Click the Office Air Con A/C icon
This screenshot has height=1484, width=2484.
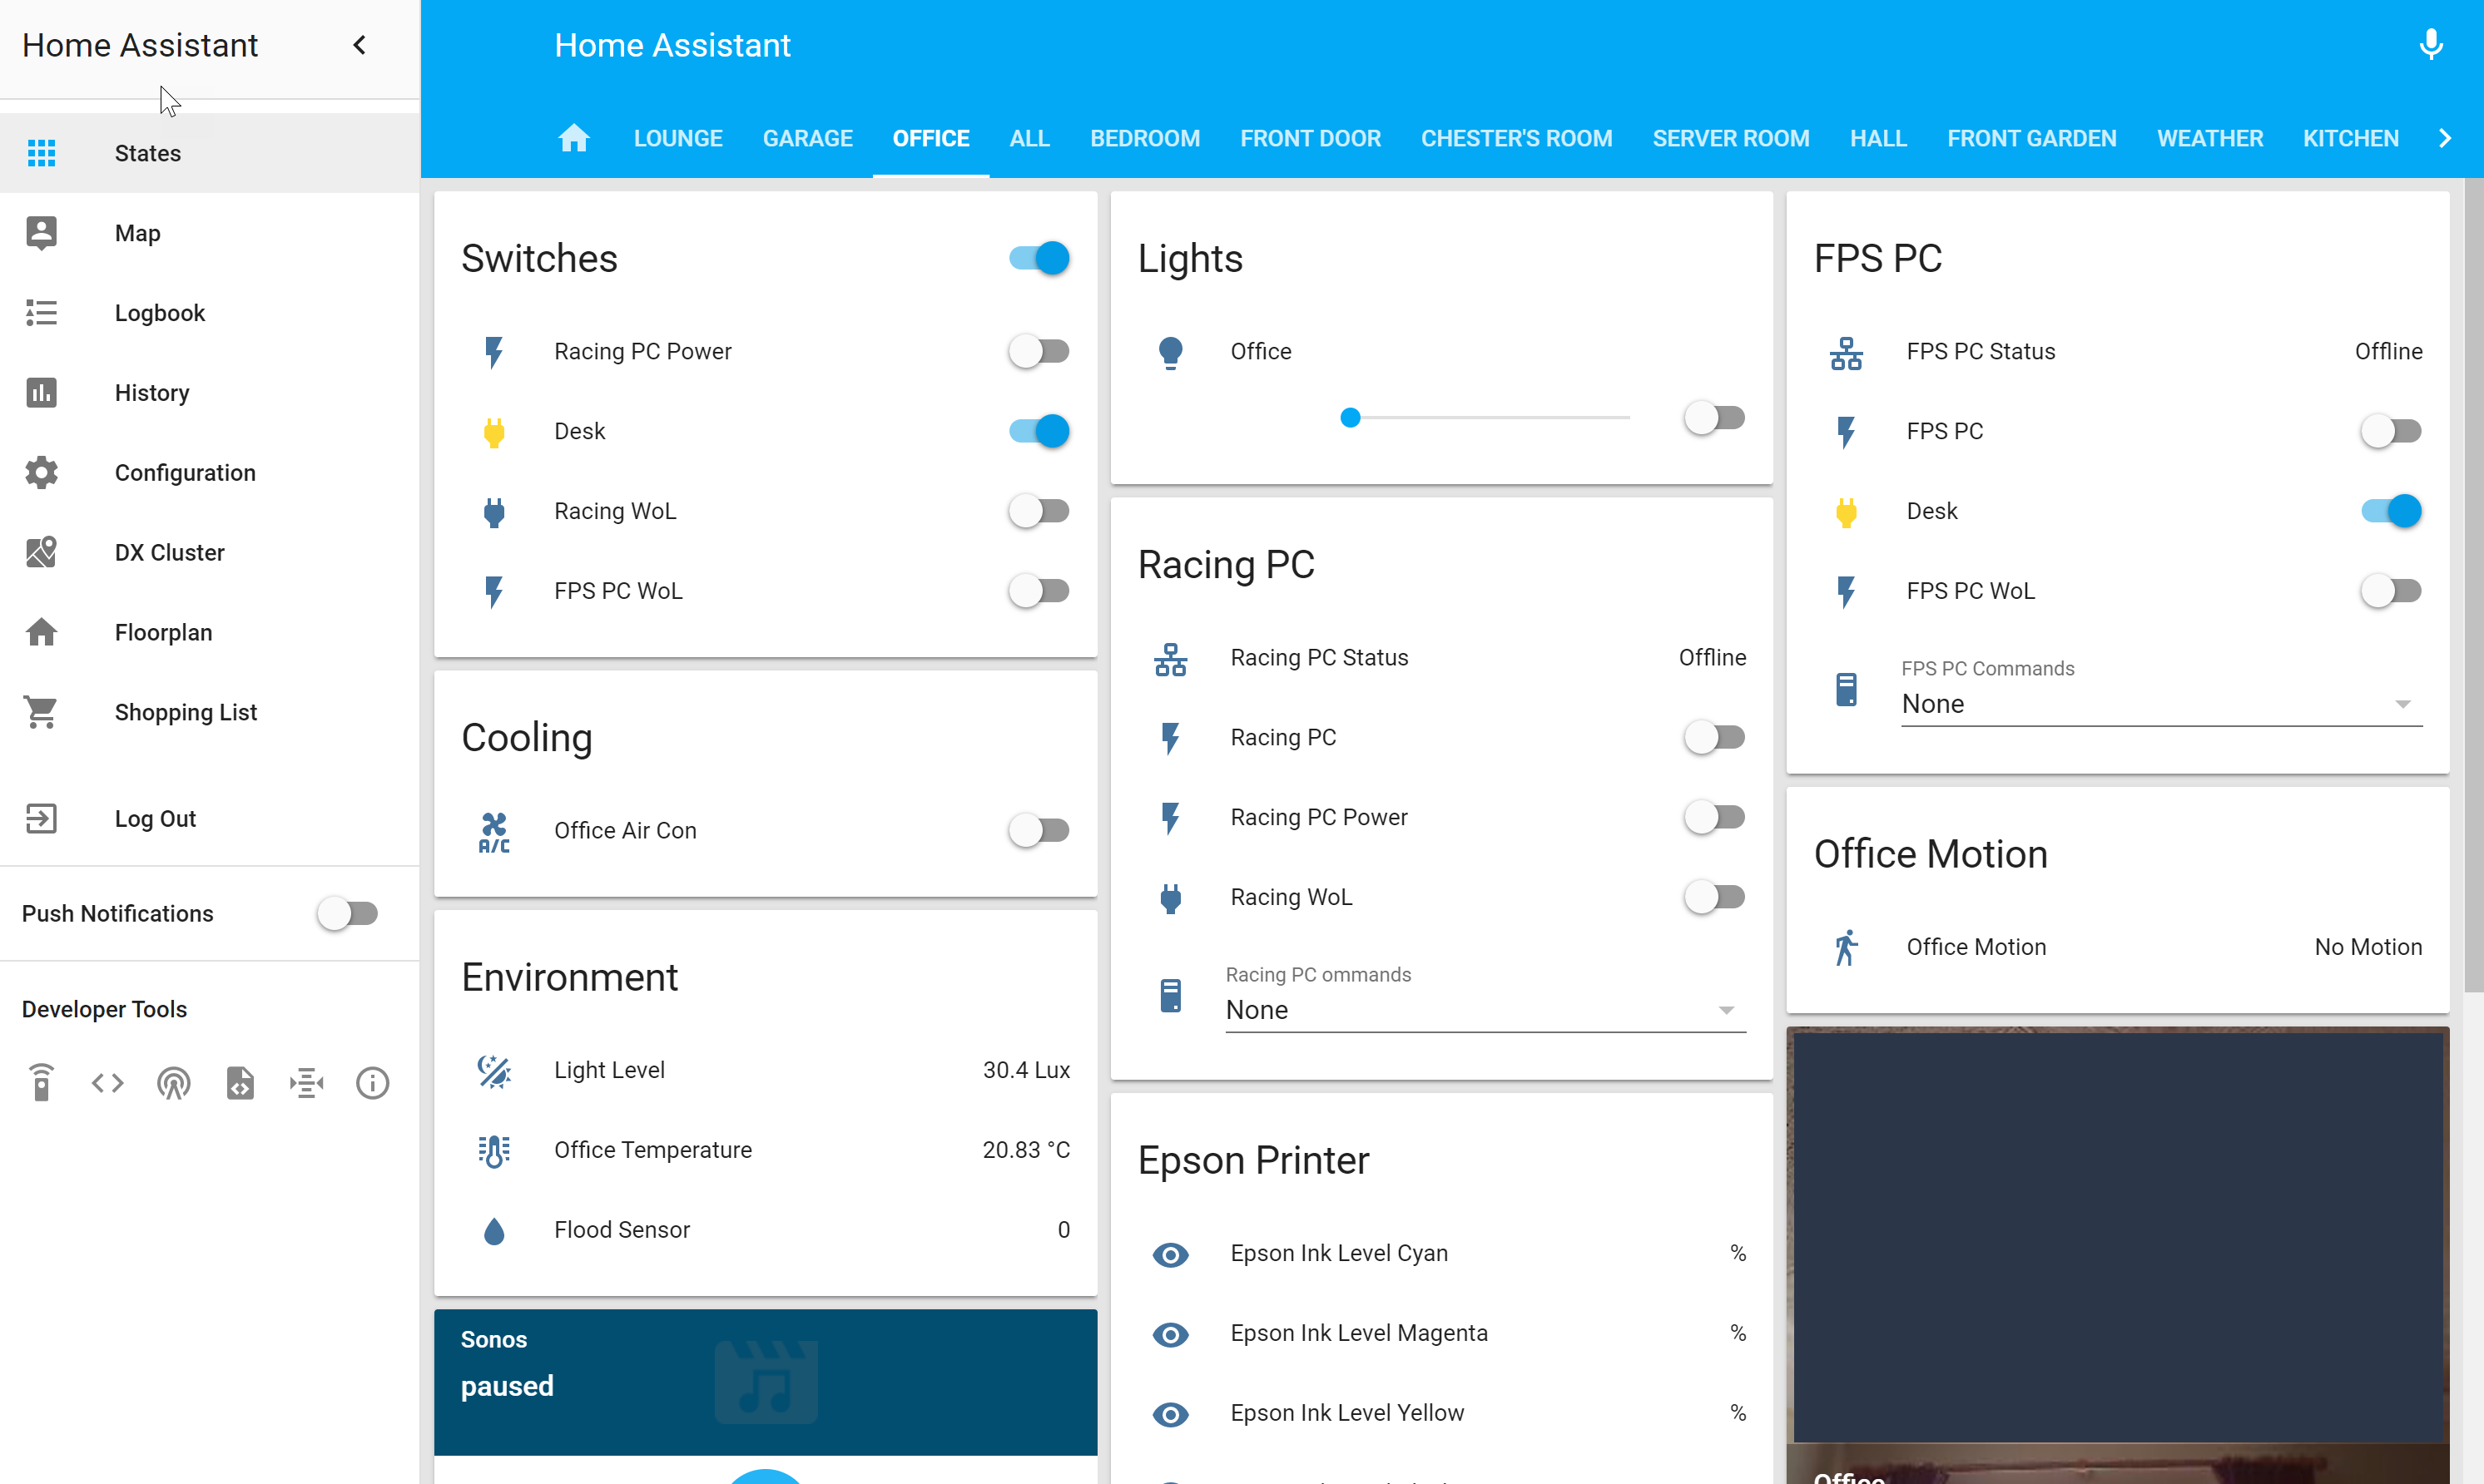494,831
